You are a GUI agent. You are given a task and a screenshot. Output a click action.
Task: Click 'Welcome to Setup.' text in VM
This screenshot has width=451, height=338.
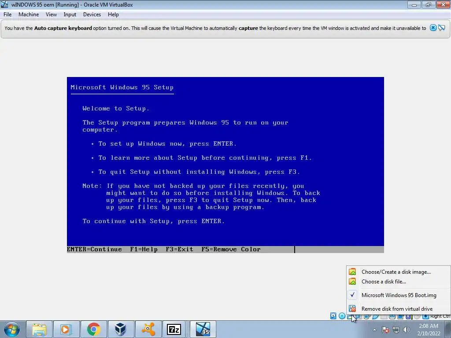click(x=116, y=109)
